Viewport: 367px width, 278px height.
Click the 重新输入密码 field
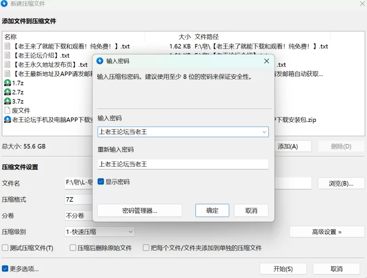pos(183,164)
